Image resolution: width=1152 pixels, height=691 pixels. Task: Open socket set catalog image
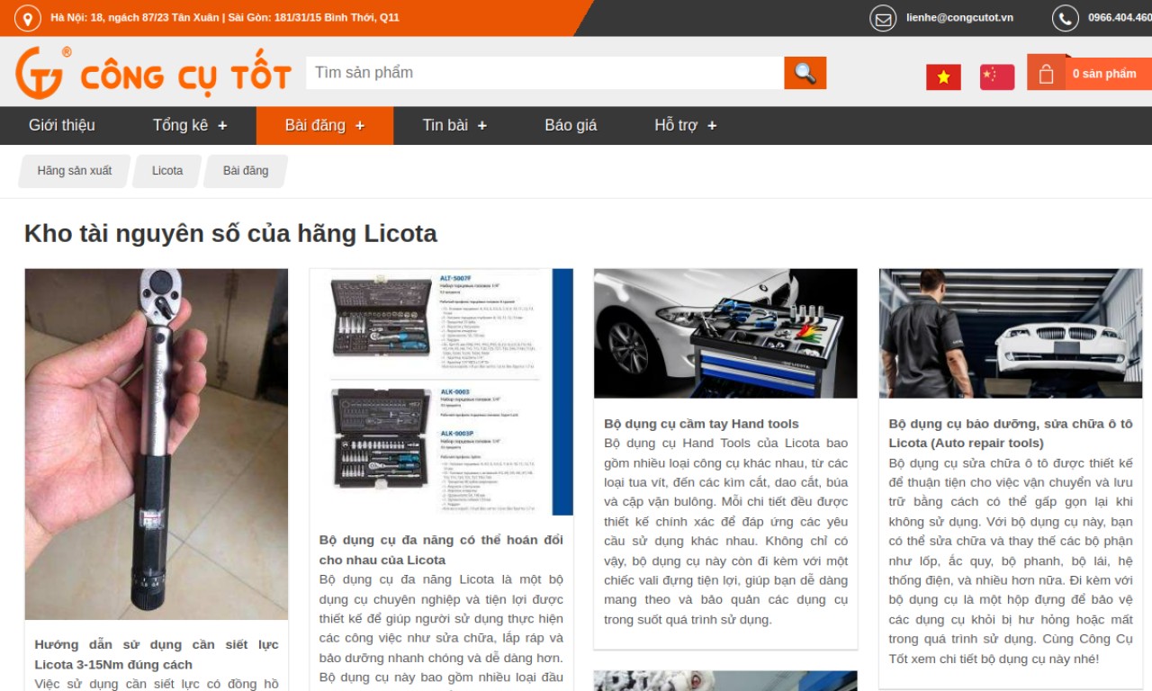pyautogui.click(x=441, y=392)
